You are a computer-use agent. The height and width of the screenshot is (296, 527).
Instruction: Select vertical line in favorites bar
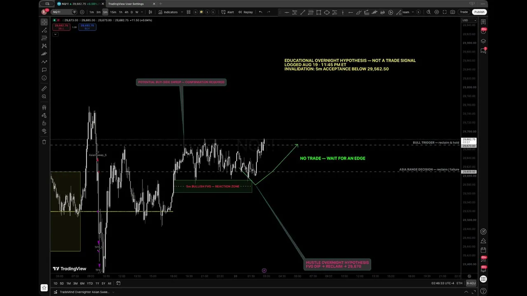point(343,12)
